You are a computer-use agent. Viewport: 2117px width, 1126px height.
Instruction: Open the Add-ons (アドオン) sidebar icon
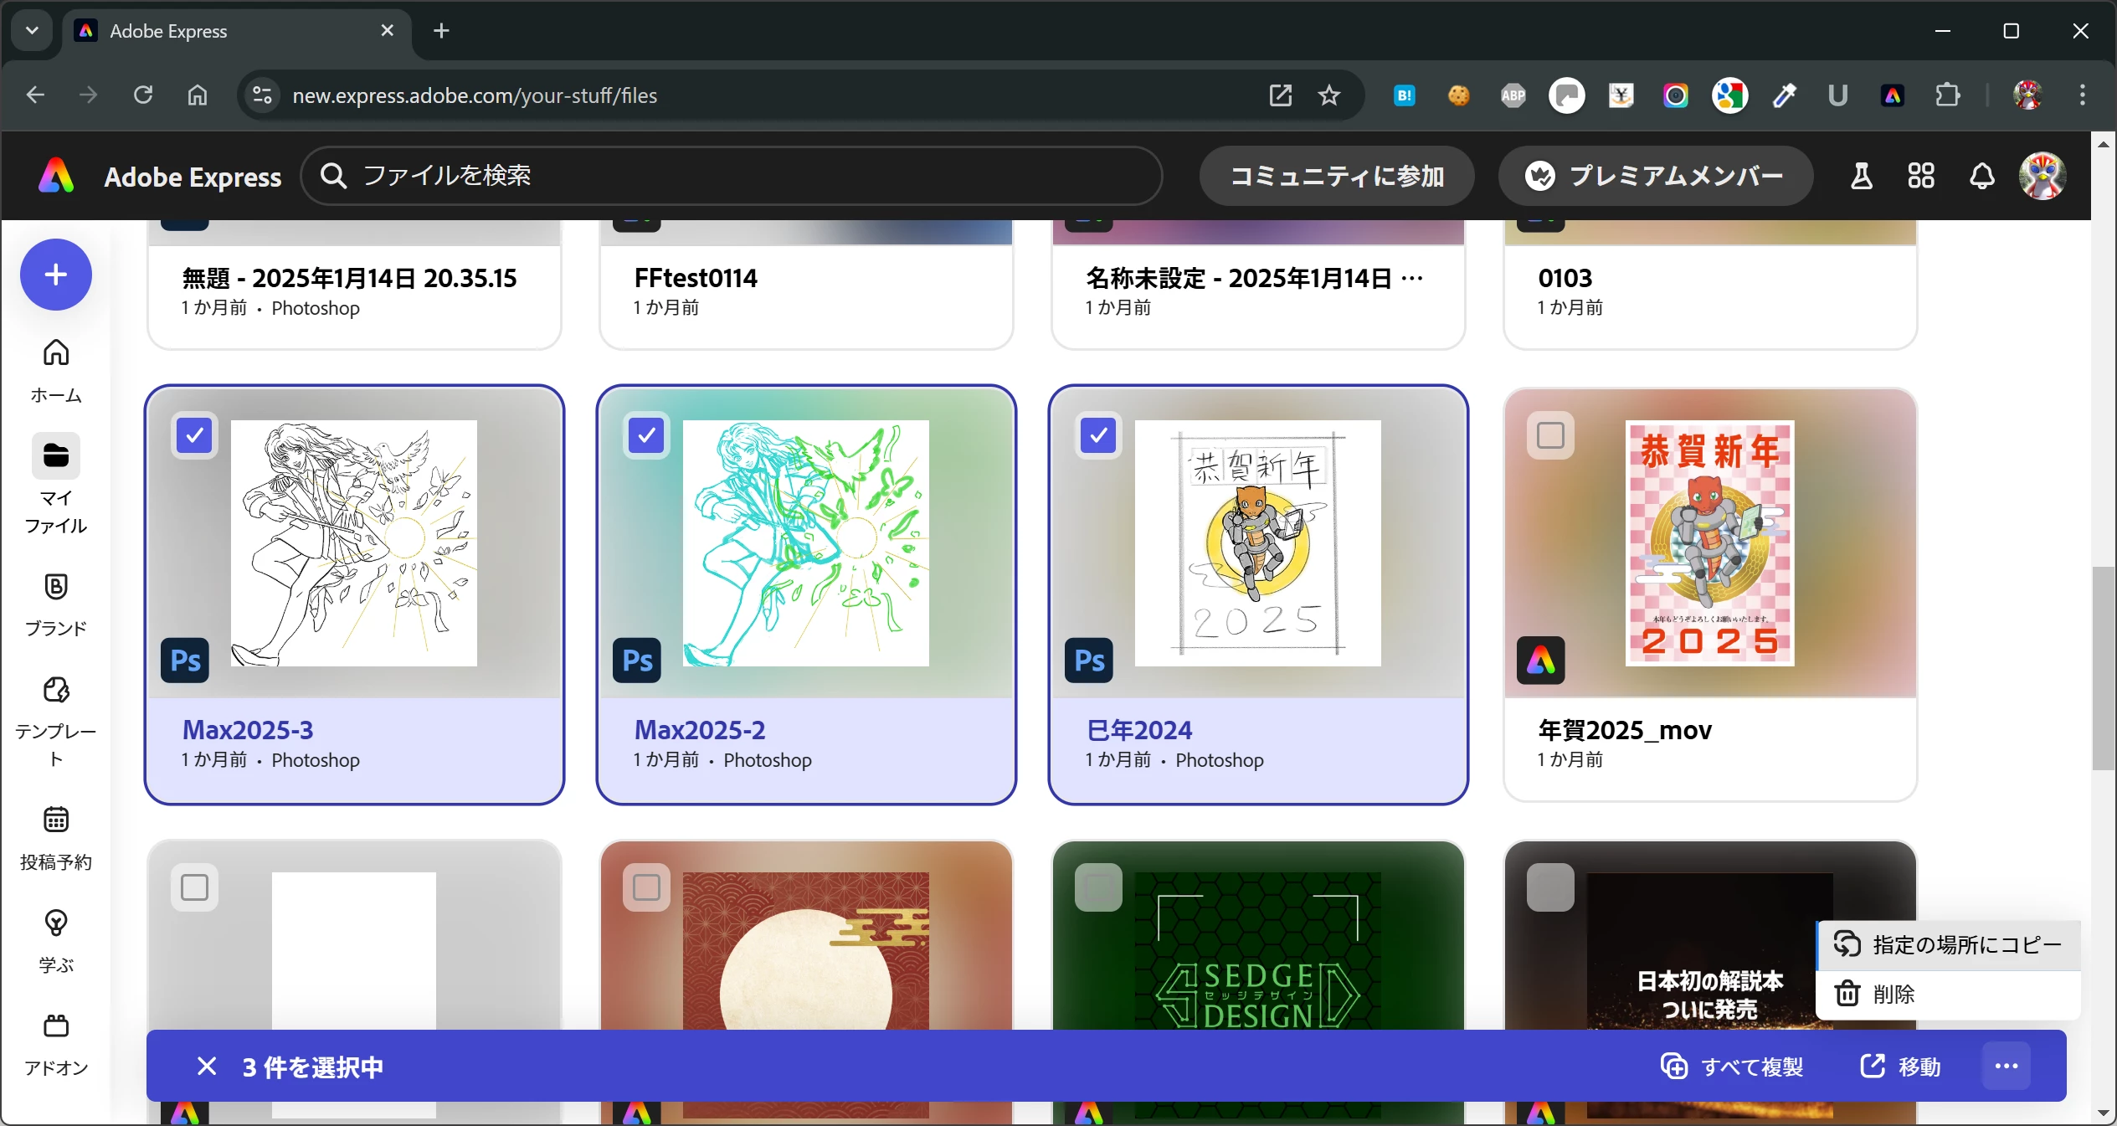(x=55, y=1026)
